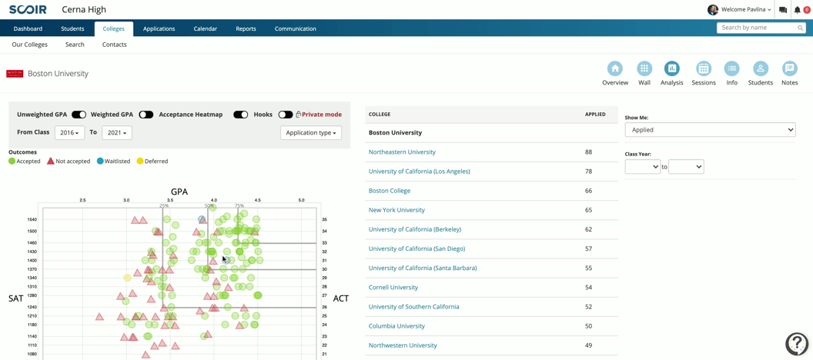The image size is (813, 360).
Task: Open the Our Colleges sub-menu
Action: tap(29, 45)
